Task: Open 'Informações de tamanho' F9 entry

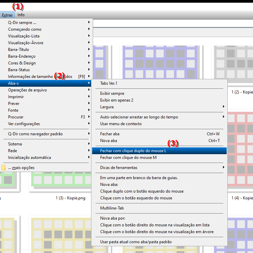Action: (46, 77)
